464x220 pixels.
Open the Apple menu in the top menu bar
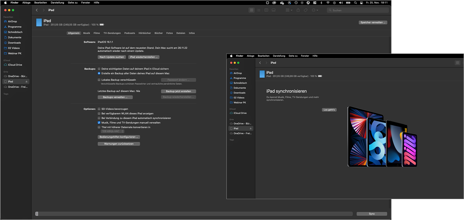[x=5, y=2]
